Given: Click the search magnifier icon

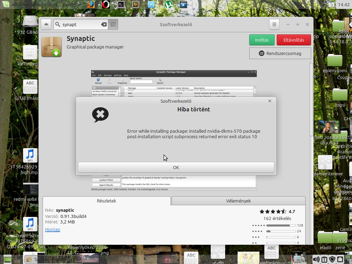Looking at the screenshot, I should 58,24.
